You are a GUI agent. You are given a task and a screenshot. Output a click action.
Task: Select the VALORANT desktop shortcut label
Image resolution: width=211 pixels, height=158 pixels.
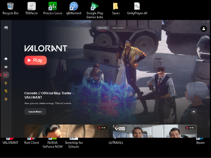pos(11,143)
